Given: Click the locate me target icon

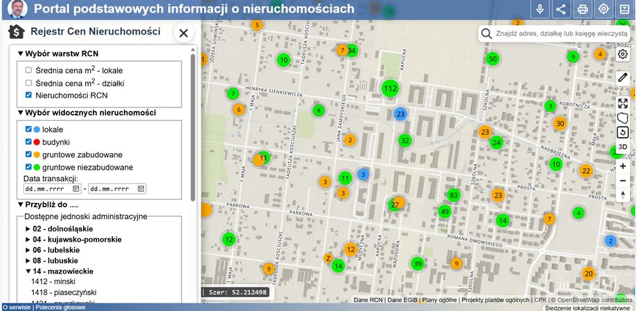Looking at the screenshot, I should (604, 9).
